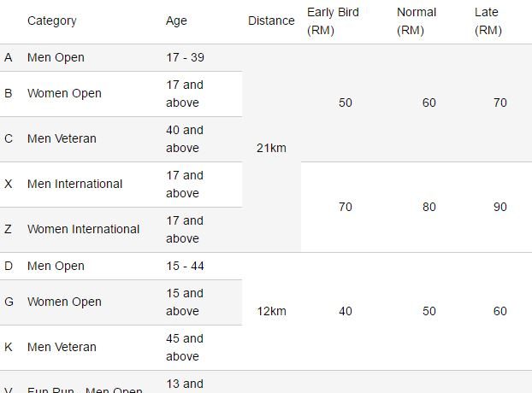Image resolution: width=532 pixels, height=393 pixels.
Task: Click the Men Open 17 - 39 row
Action: point(121,57)
